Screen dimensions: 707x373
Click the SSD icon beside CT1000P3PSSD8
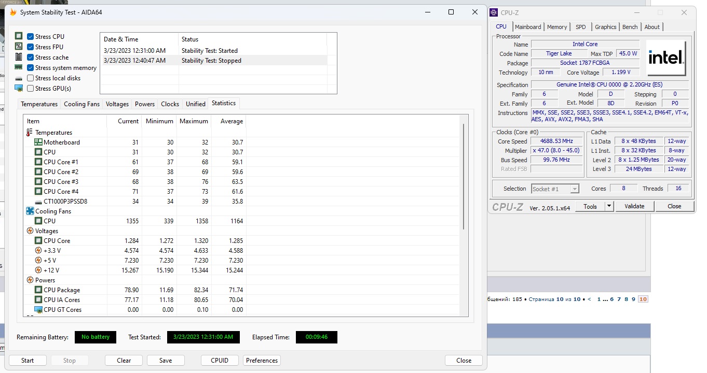pos(38,202)
